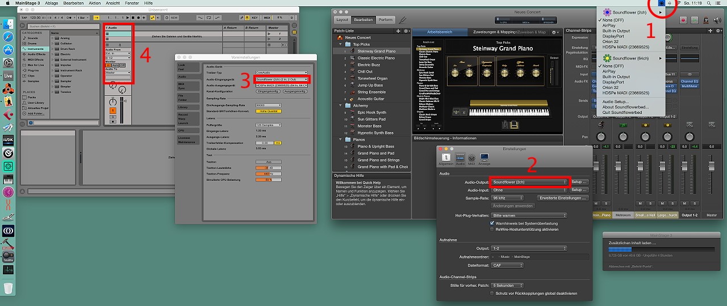Select the Tonewheel Organ patch
The height and width of the screenshot is (306, 727).
pyautogui.click(x=373, y=79)
